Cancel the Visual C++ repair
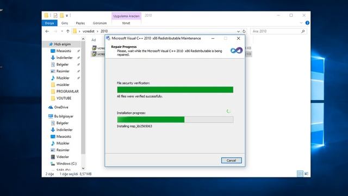348x196 pixels. pos(231,160)
